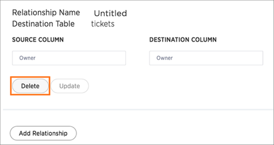Select the tickets destination table value
This screenshot has width=274, height=145.
point(103,24)
